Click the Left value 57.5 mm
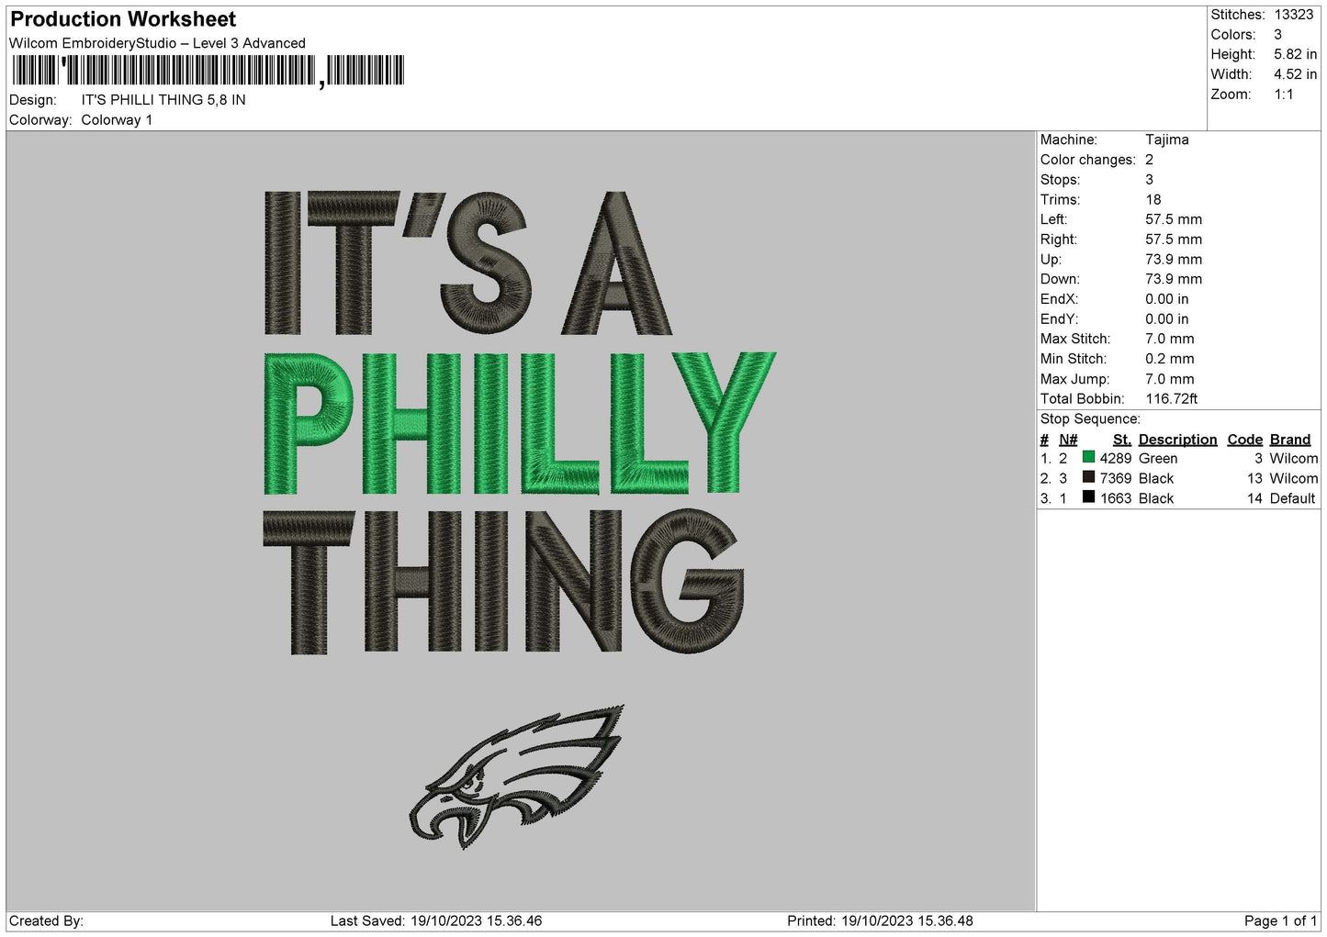The width and height of the screenshot is (1327, 937). (x=1173, y=219)
